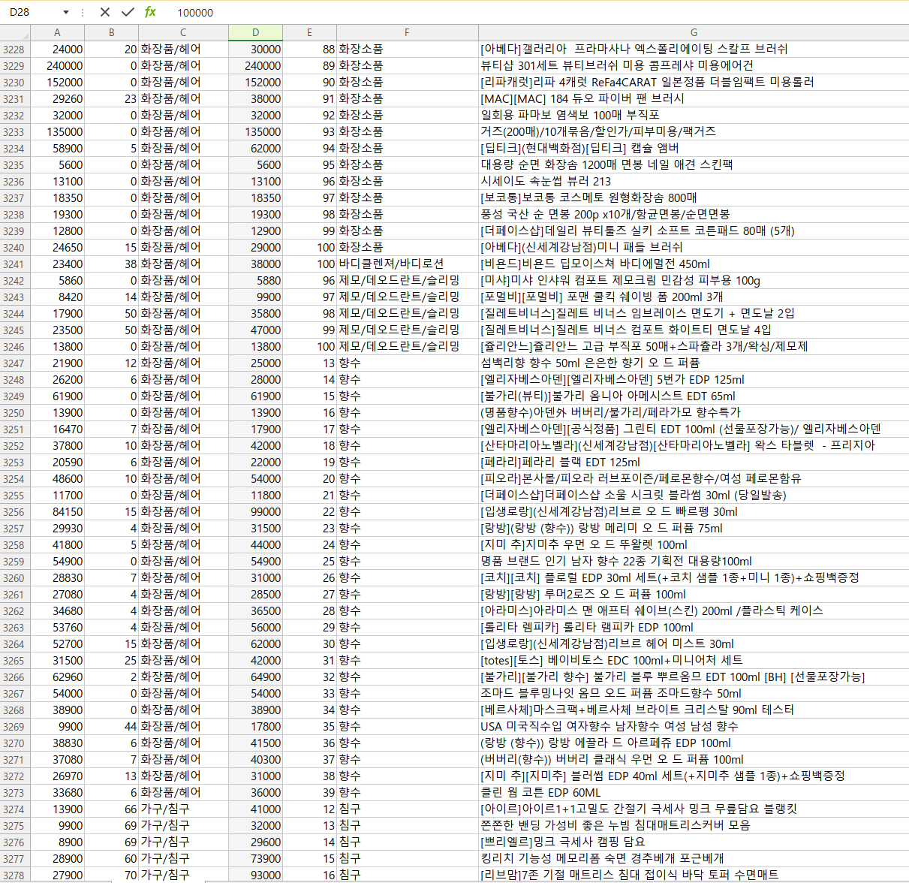Viewport: 909px width, 883px height.
Task: Click 가구/침구 cell in row 3275
Action: [x=183, y=825]
